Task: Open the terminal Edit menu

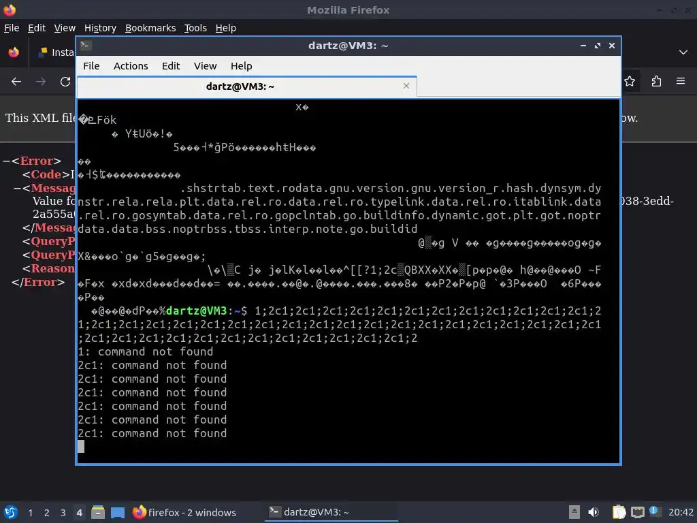Action: pos(171,66)
